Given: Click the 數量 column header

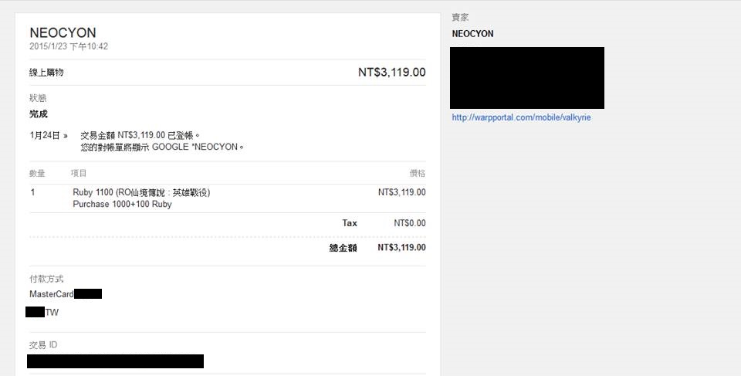Looking at the screenshot, I should point(37,173).
